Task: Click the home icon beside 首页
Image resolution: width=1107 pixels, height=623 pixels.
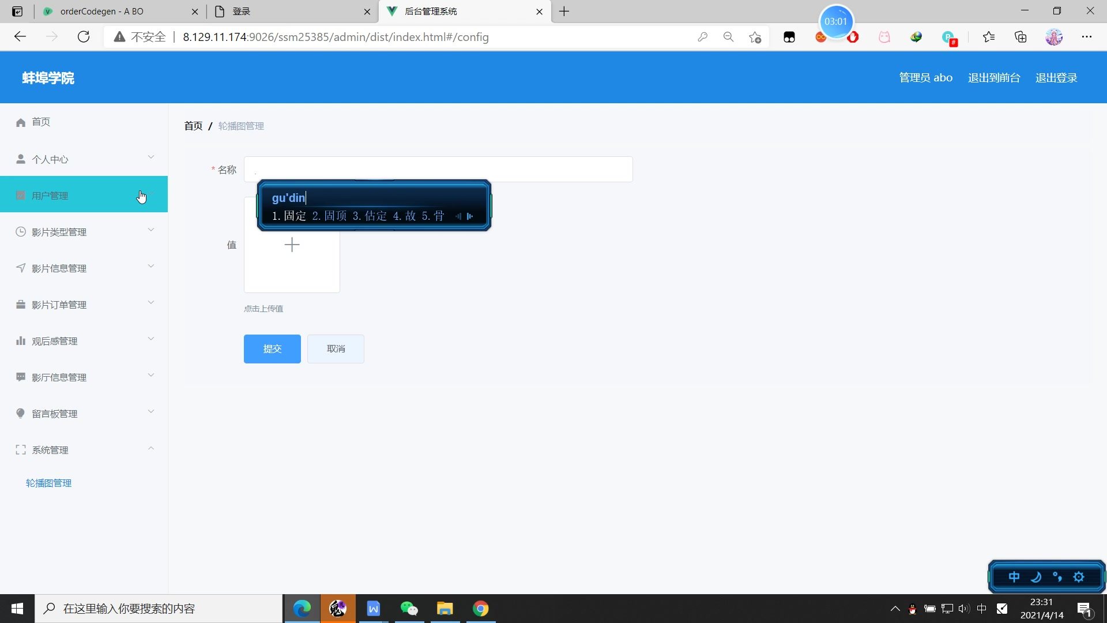Action: (21, 122)
